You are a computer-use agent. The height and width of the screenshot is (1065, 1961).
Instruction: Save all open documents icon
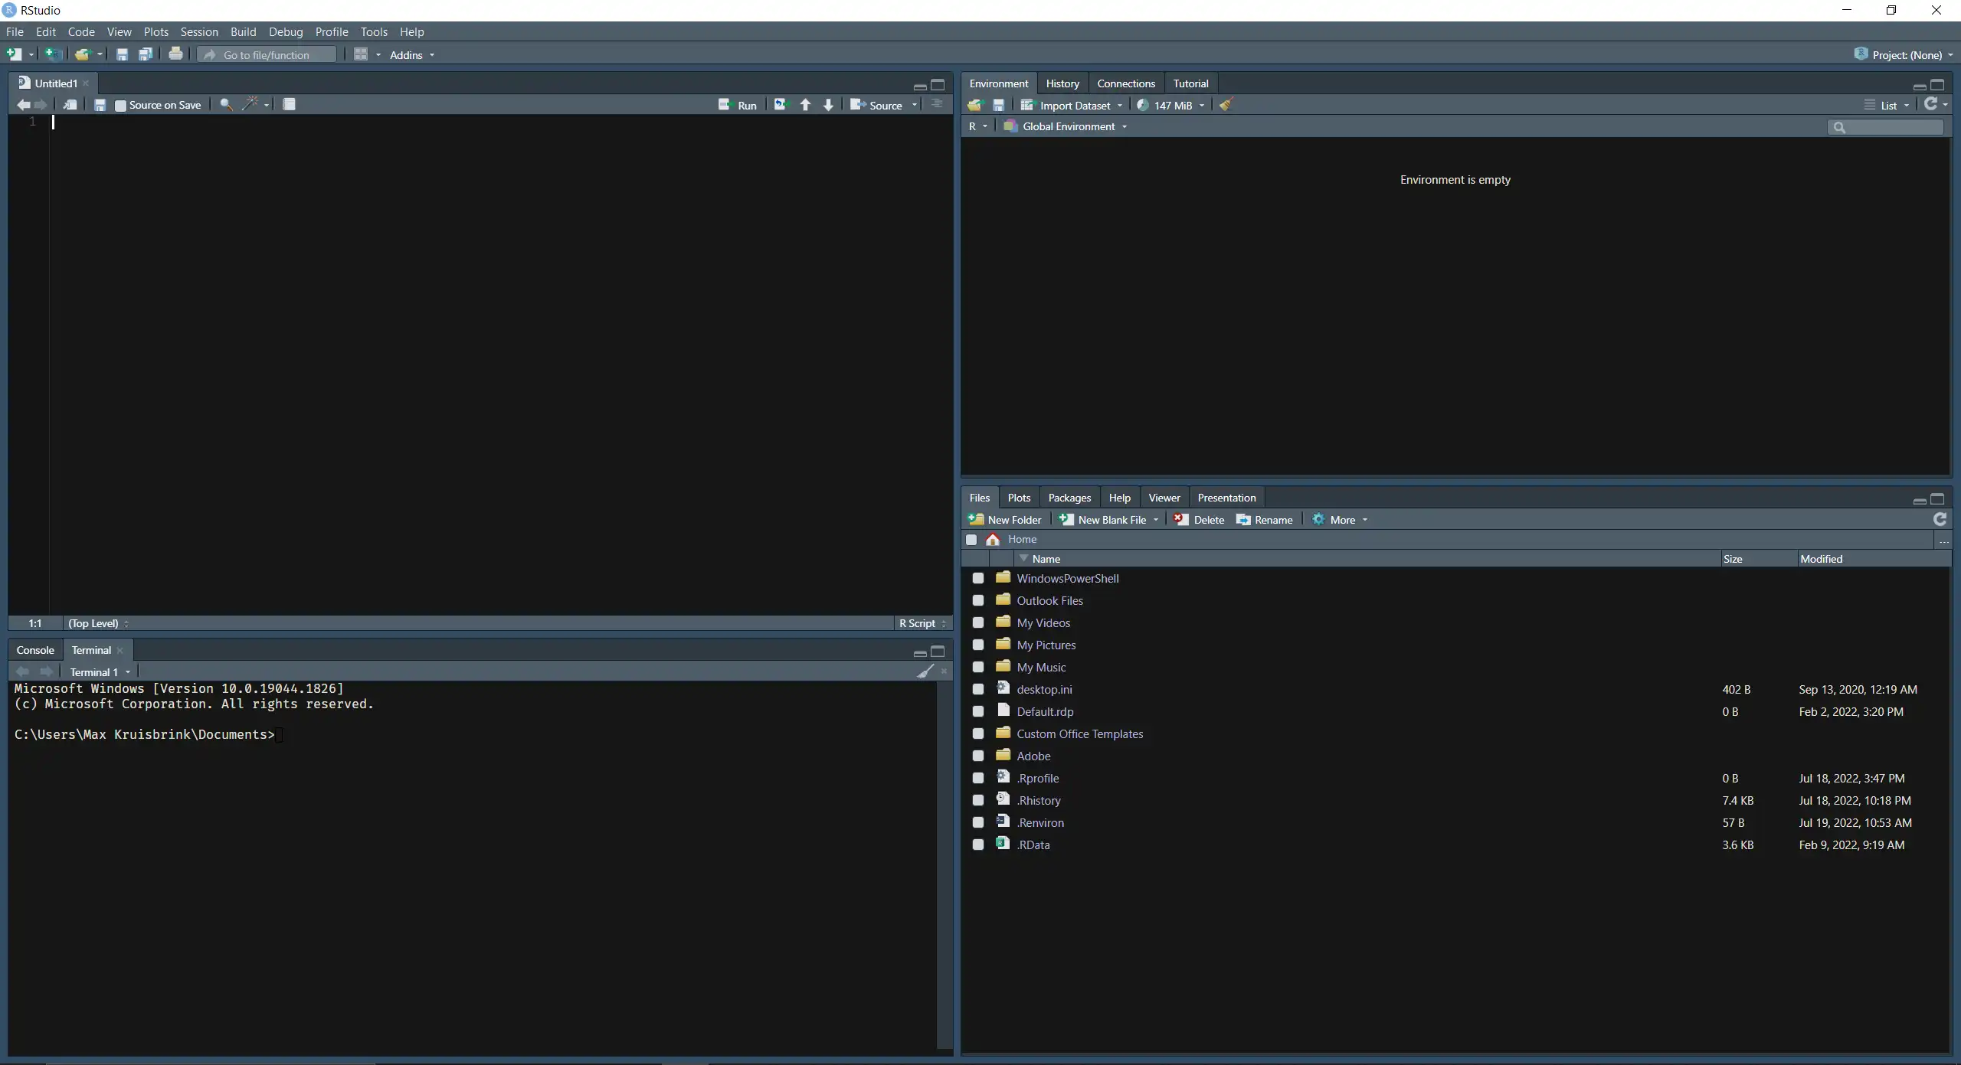[x=146, y=54]
